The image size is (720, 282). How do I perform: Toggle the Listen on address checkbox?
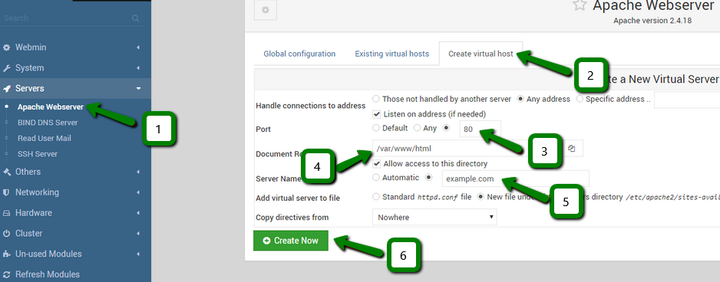pos(377,113)
